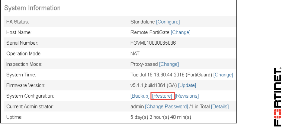Open the firmware Update link
Screen dimensions: 282x127
pyautogui.click(x=187, y=85)
